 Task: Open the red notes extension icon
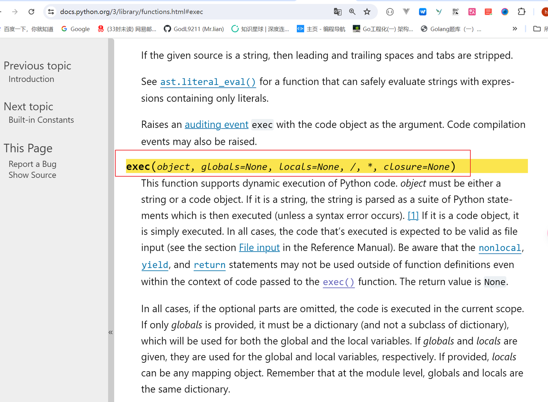pos(488,12)
